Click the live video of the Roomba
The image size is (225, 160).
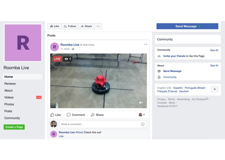[98, 81]
